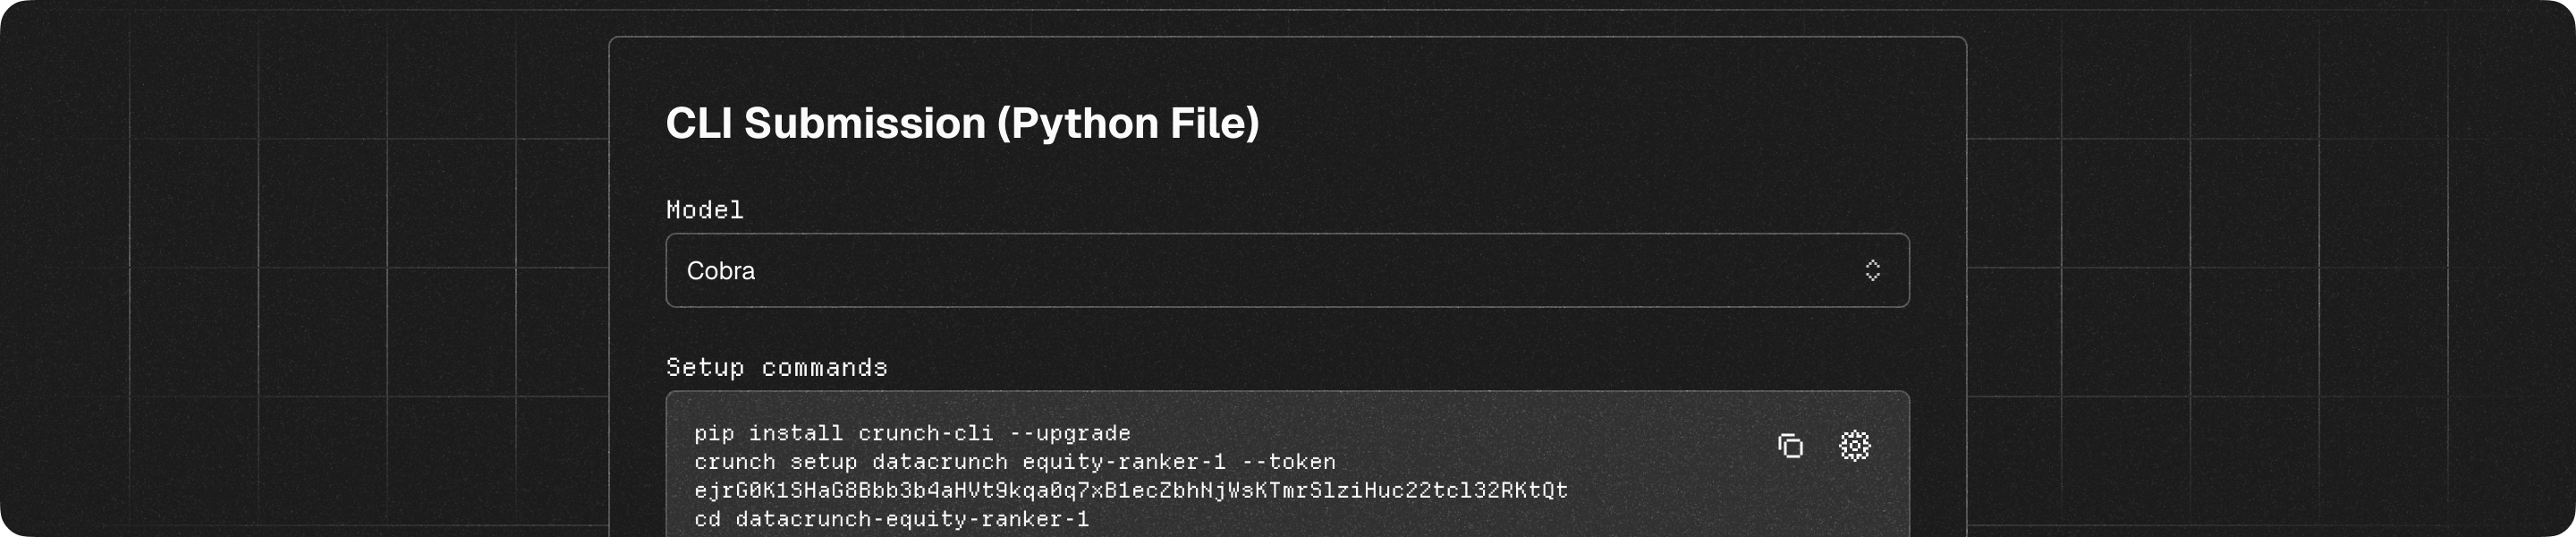Click the long token string line
Image resolution: width=2576 pixels, height=537 pixels.
pyautogui.click(x=1130, y=491)
